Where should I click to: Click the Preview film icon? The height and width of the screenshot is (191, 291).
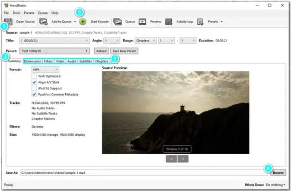pos(142,22)
